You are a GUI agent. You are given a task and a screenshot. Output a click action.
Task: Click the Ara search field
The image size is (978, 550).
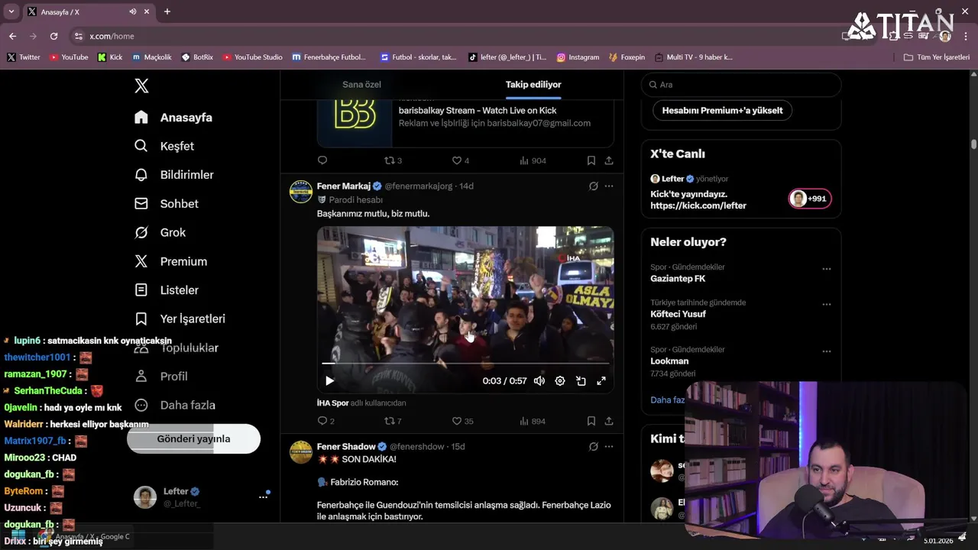[741, 85]
